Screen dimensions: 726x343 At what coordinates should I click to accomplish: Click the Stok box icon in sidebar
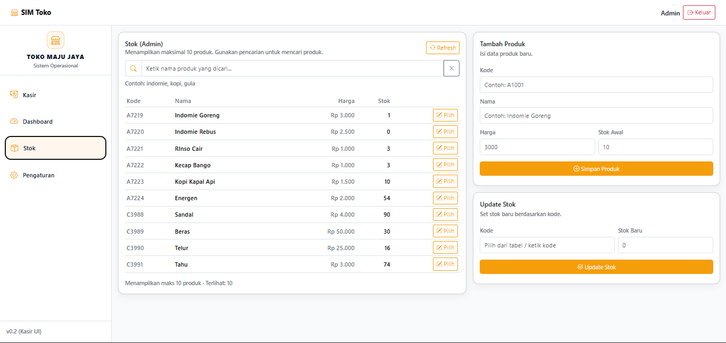(x=15, y=148)
